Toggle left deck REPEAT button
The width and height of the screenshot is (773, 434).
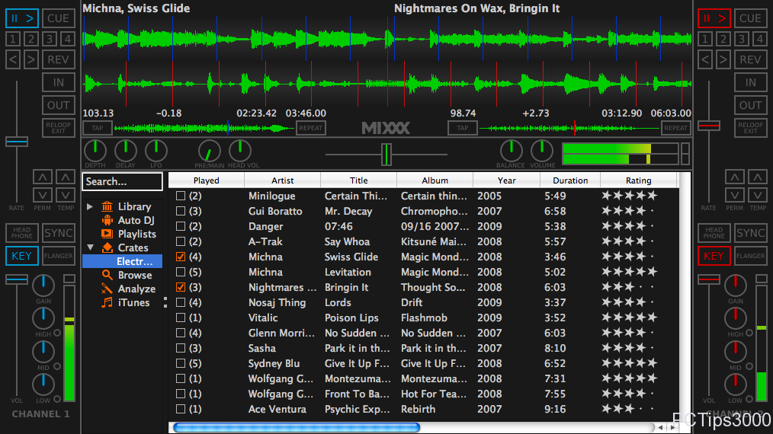(x=310, y=128)
